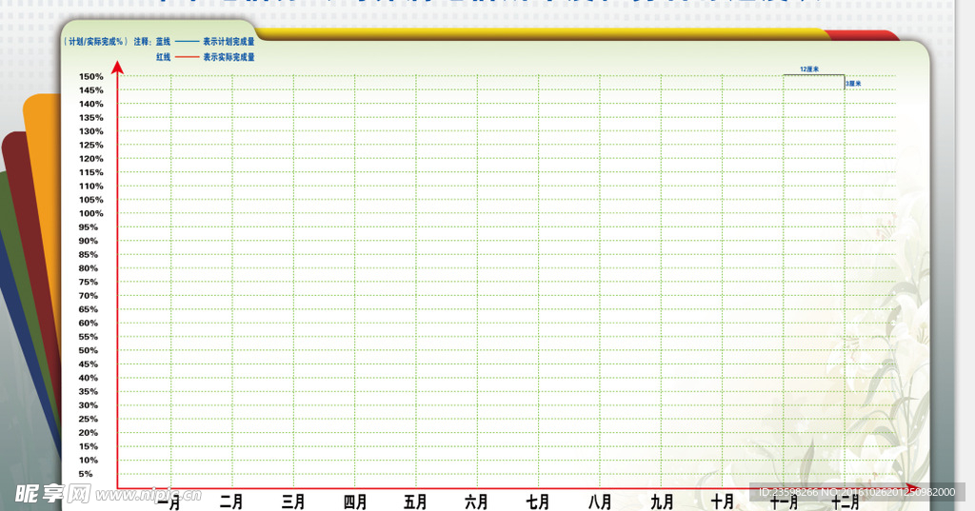This screenshot has height=511, width=975.
Task: Click the 七月 month label
Action: [538, 501]
